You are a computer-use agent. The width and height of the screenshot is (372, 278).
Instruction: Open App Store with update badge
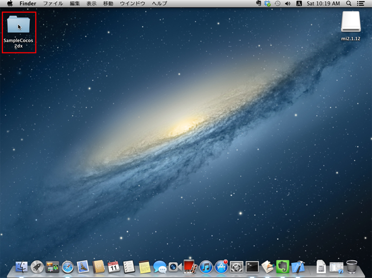[221, 267]
